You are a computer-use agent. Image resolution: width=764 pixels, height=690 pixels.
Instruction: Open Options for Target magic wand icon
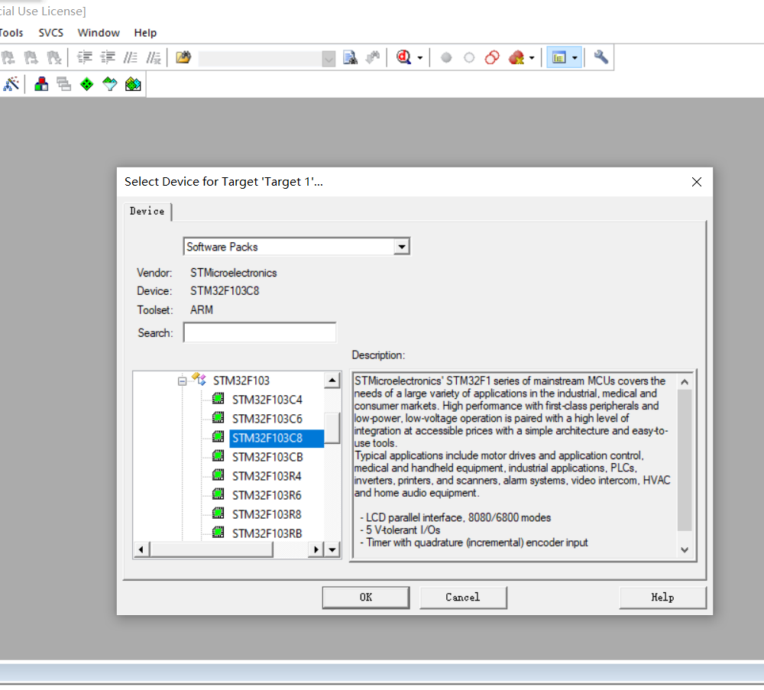(x=11, y=84)
